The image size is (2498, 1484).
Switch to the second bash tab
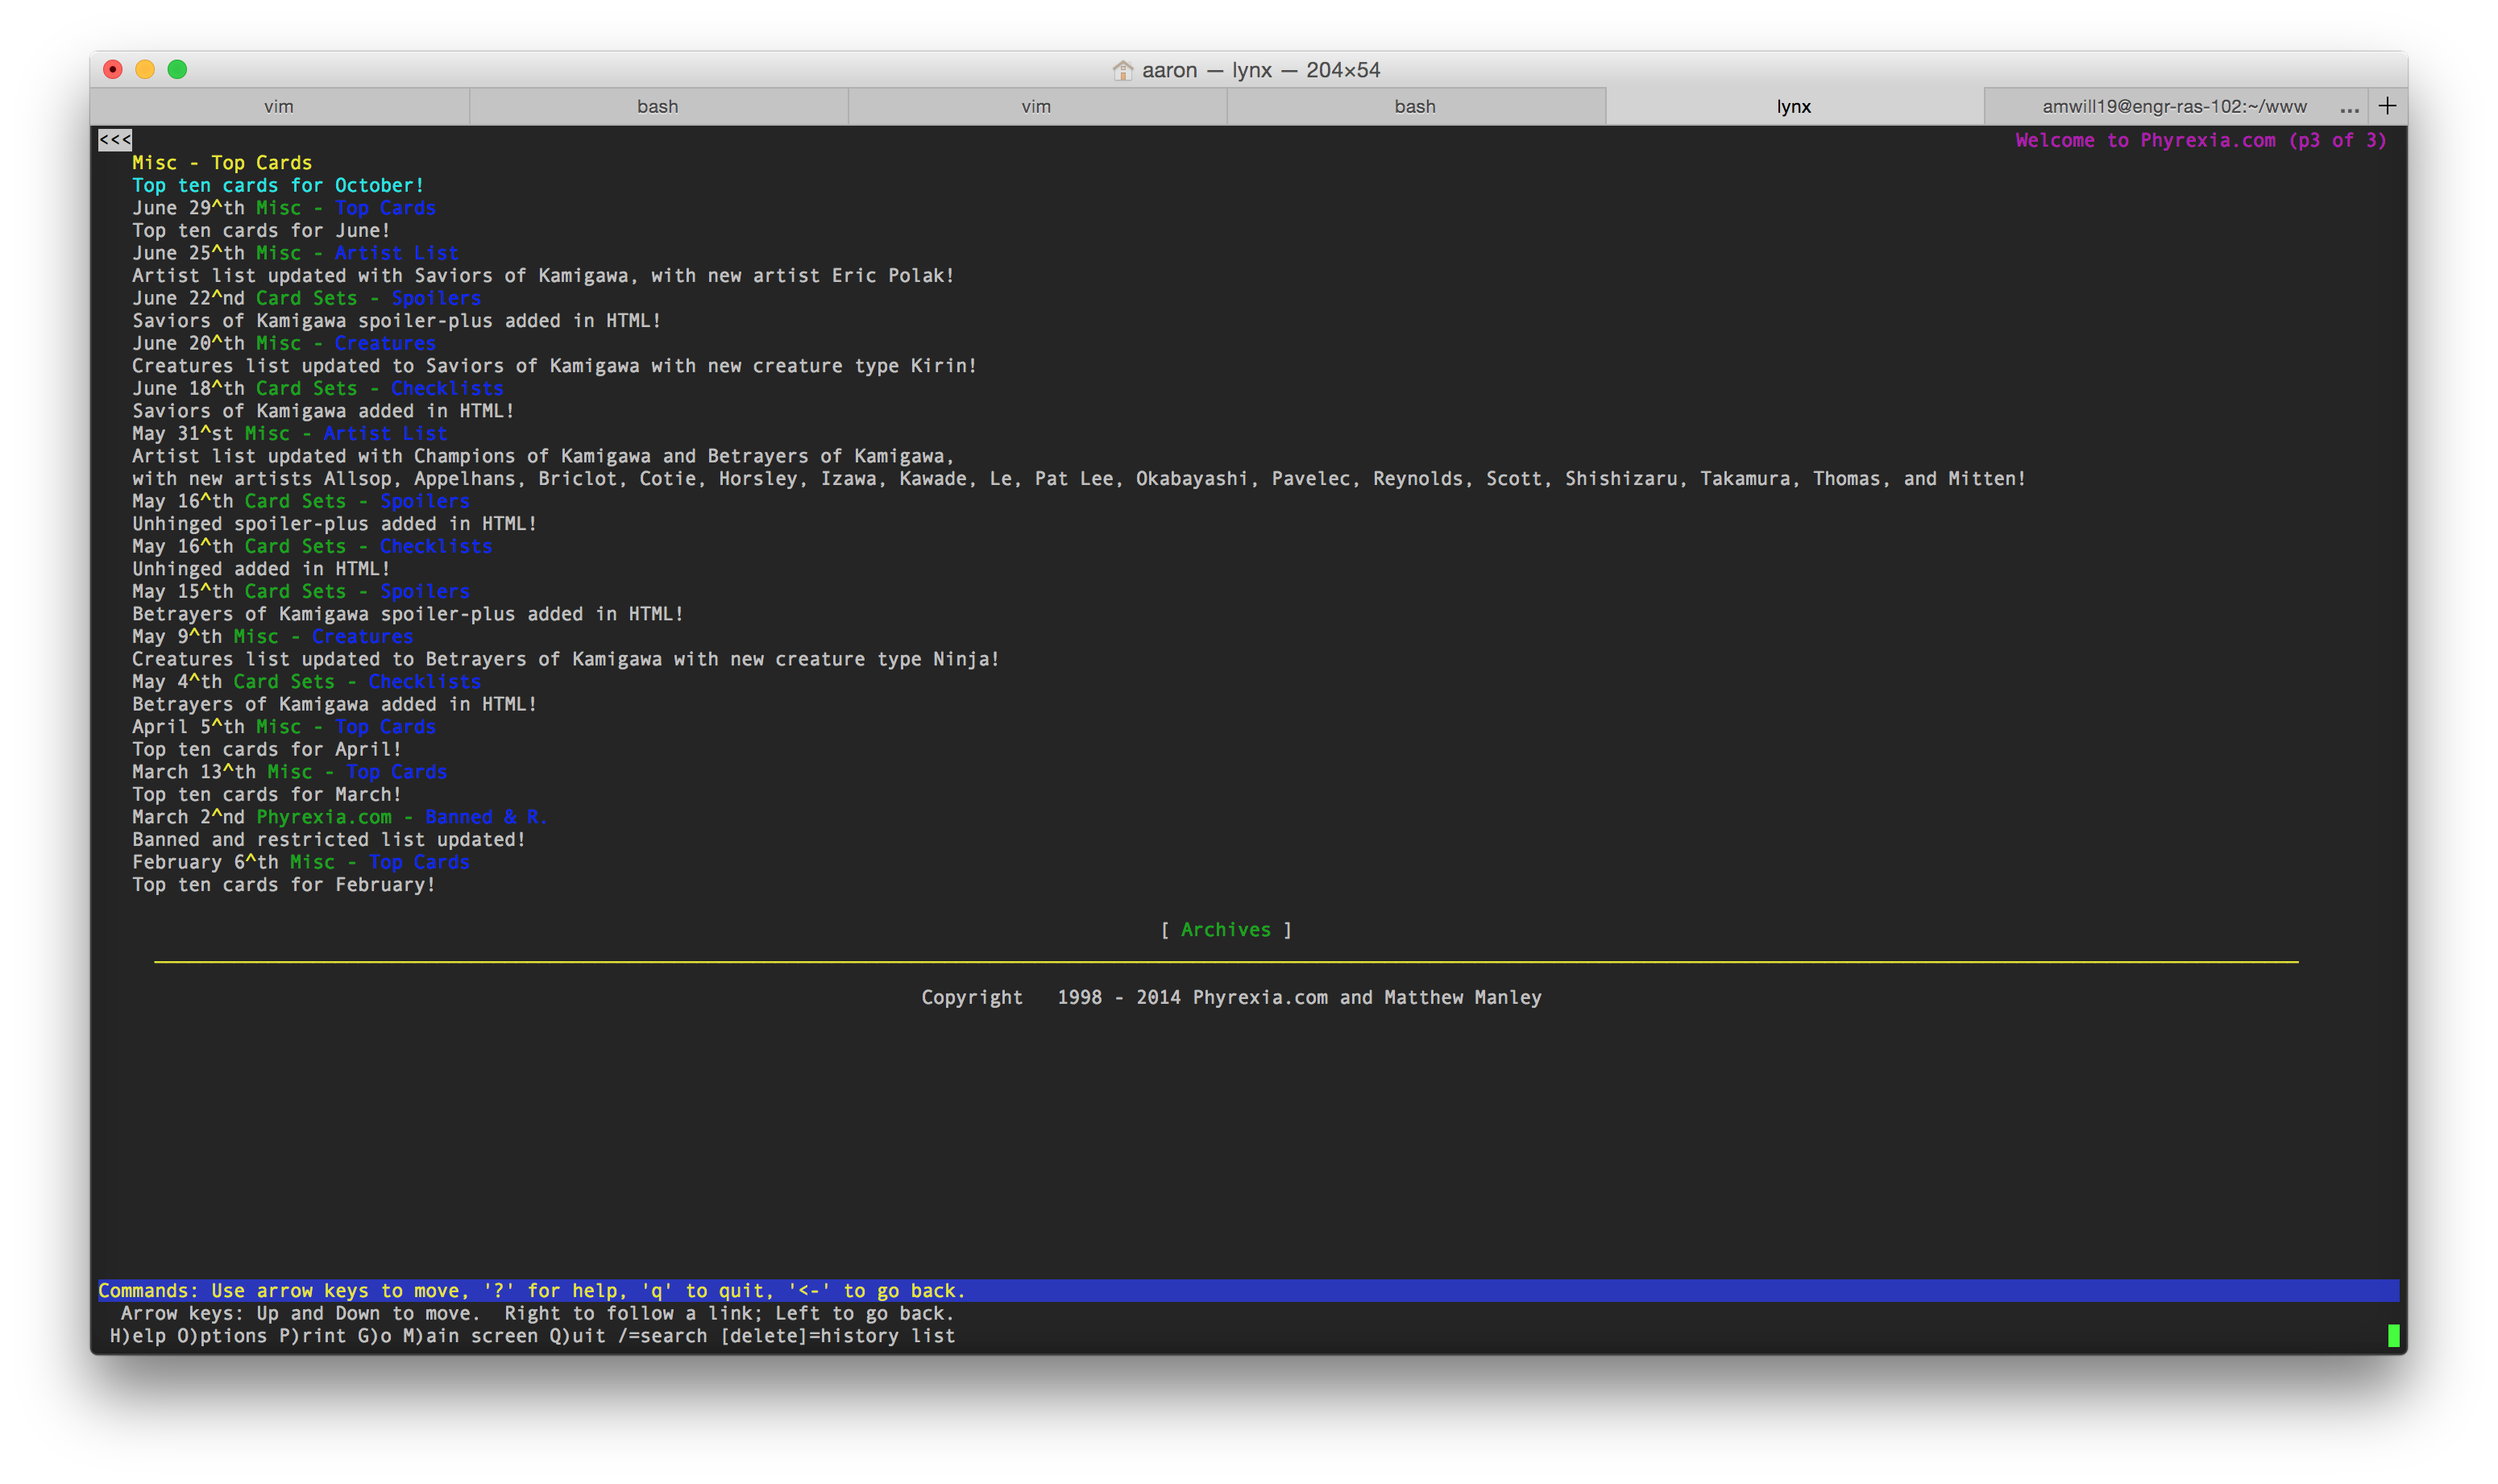pos(1415,106)
